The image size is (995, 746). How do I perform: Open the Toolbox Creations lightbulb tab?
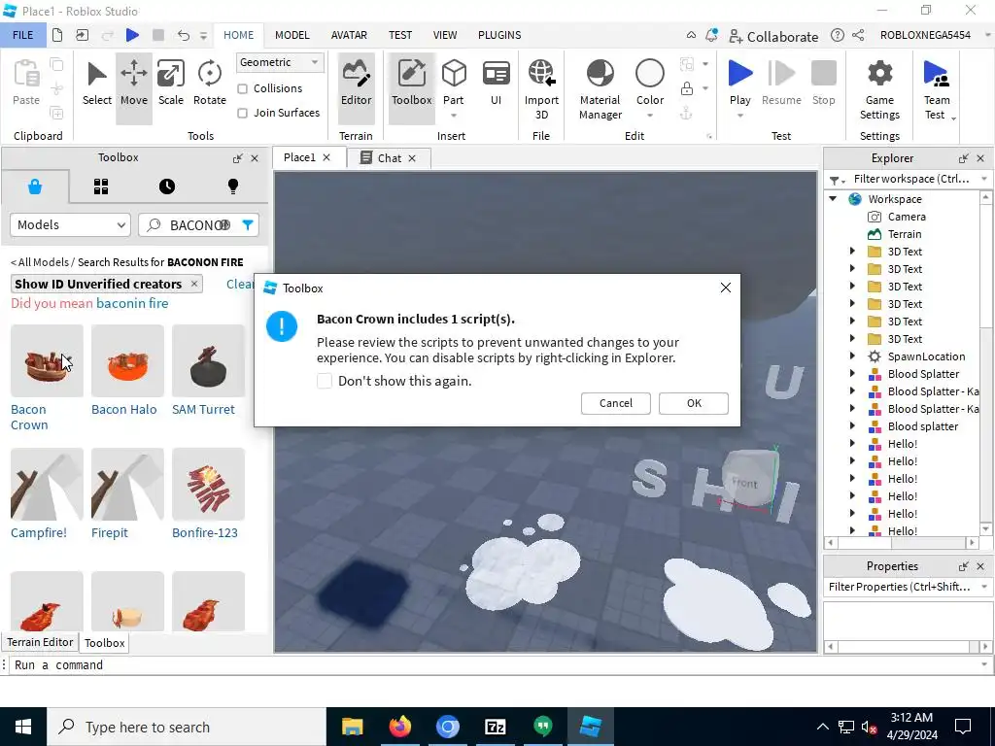(x=233, y=186)
